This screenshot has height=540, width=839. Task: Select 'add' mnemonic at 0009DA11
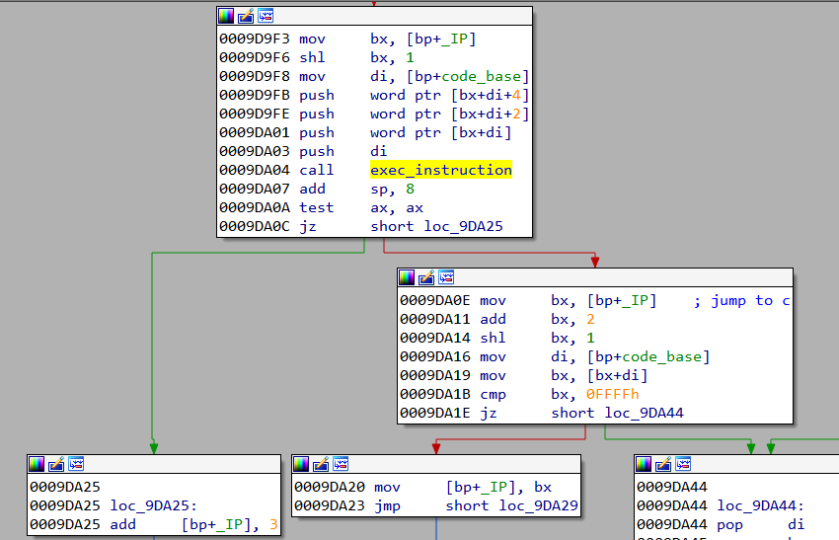pyautogui.click(x=493, y=320)
